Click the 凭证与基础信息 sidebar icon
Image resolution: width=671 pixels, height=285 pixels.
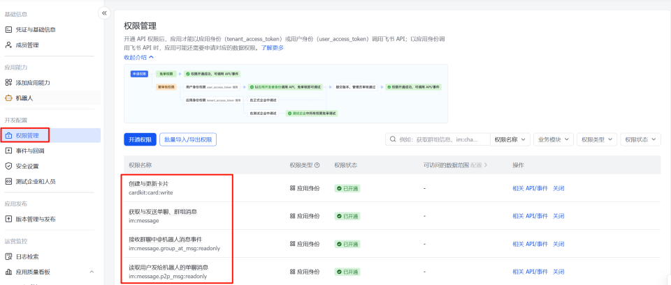coord(8,29)
